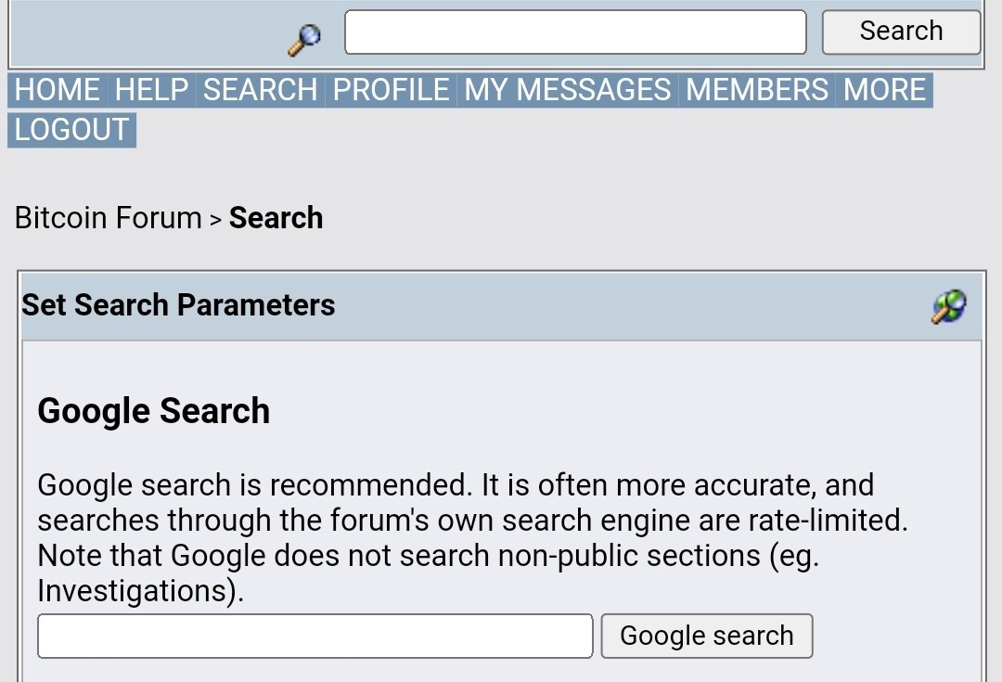Click the Google search recommendation paragraph text
The width and height of the screenshot is (1002, 682).
473,538
